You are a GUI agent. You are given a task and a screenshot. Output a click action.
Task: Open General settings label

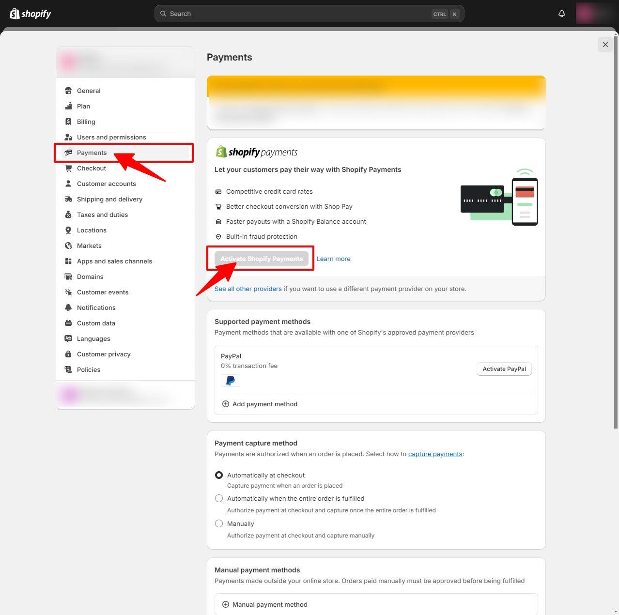click(x=89, y=91)
